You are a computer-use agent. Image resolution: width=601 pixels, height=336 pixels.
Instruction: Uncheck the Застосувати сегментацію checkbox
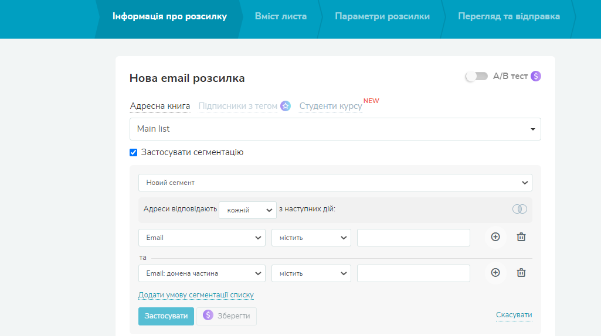(x=134, y=153)
